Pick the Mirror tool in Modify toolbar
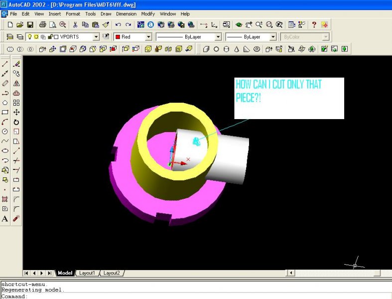Viewport: 392px width, 299px height. 16,83
